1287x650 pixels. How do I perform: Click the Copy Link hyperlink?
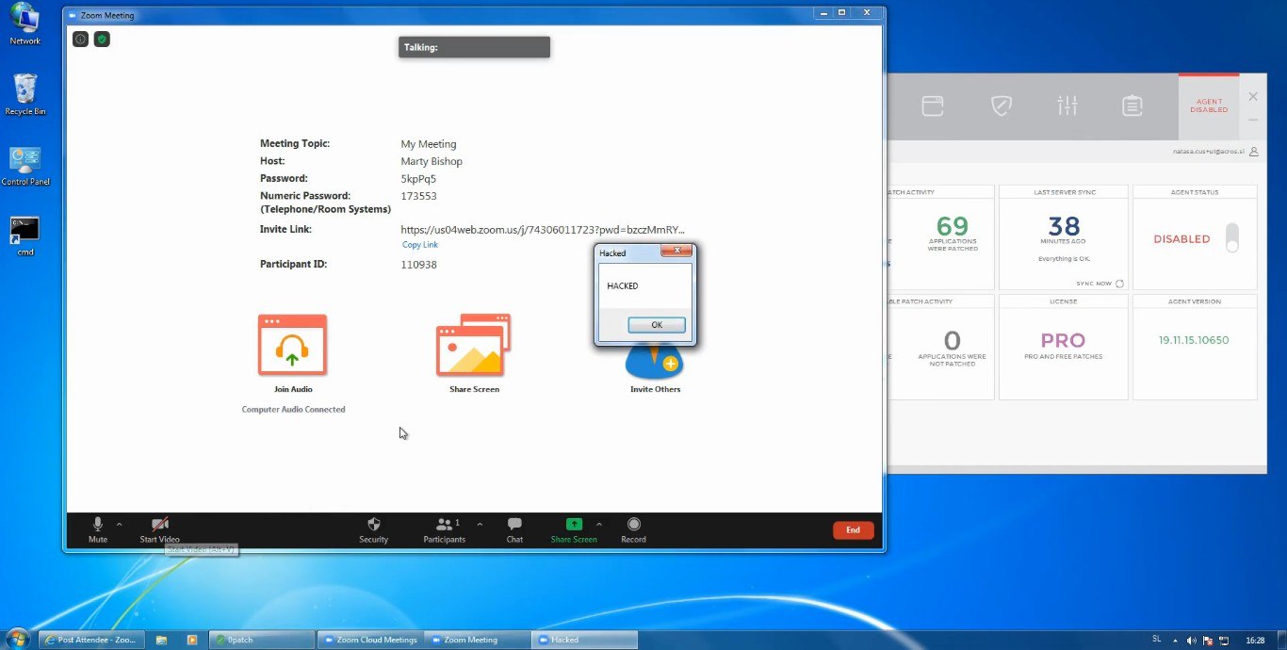(x=420, y=245)
